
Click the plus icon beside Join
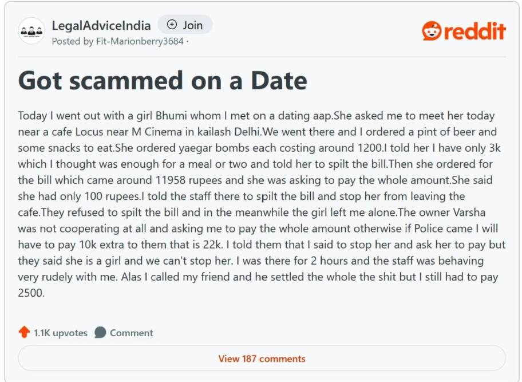172,25
